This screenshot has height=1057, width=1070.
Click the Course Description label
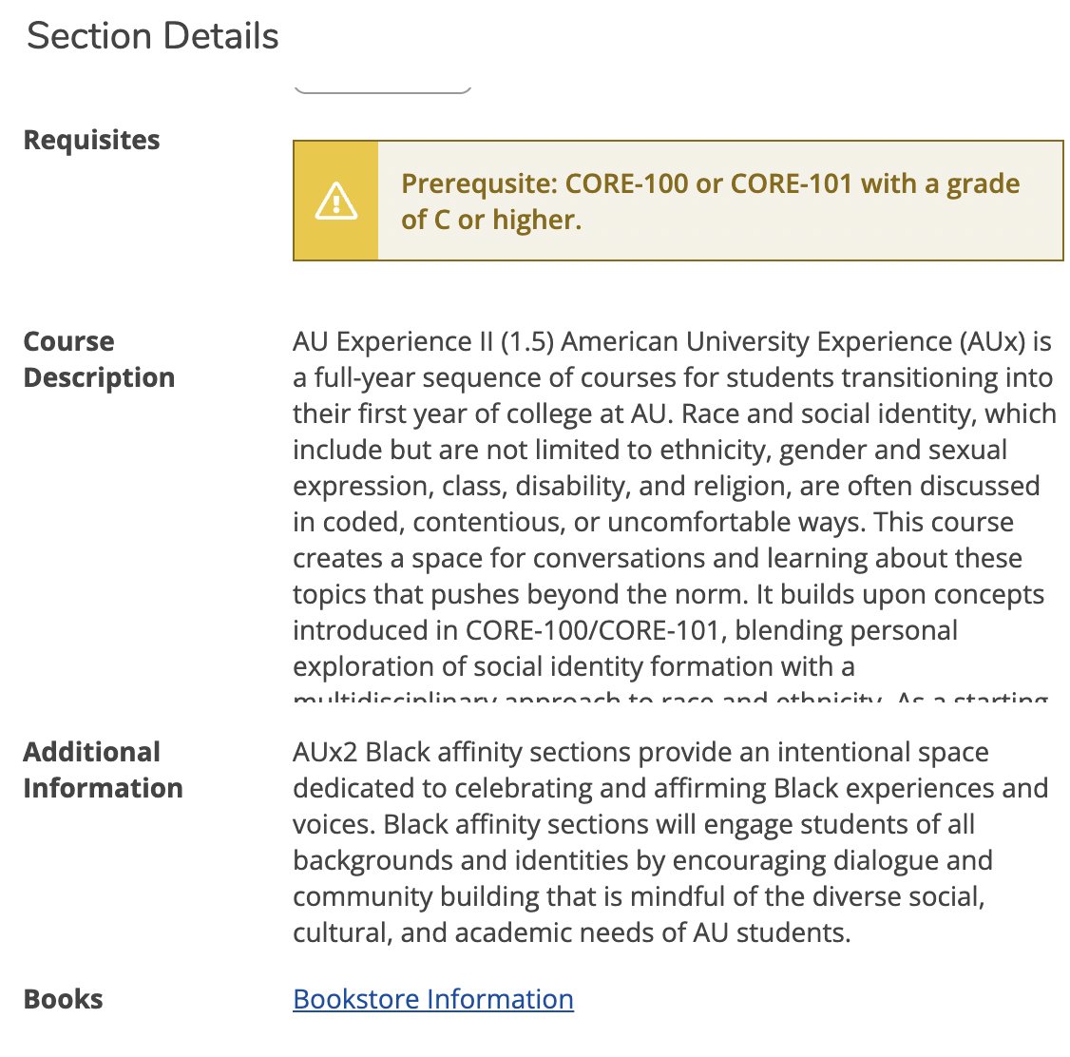coord(98,359)
